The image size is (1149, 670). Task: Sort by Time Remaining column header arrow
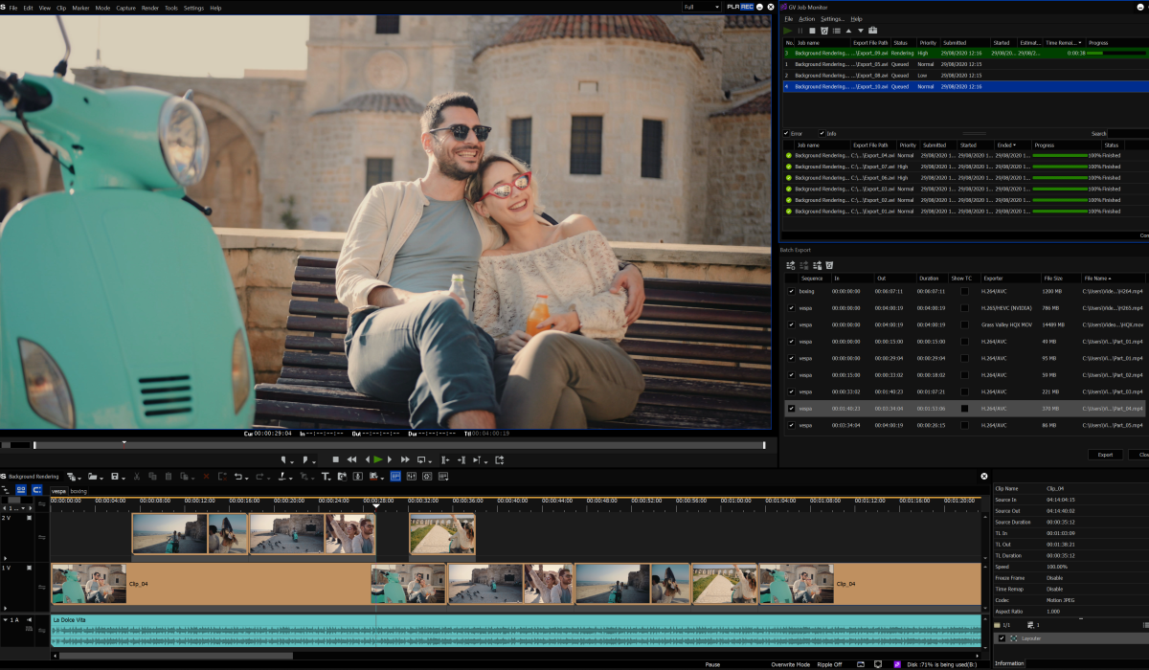(1080, 43)
